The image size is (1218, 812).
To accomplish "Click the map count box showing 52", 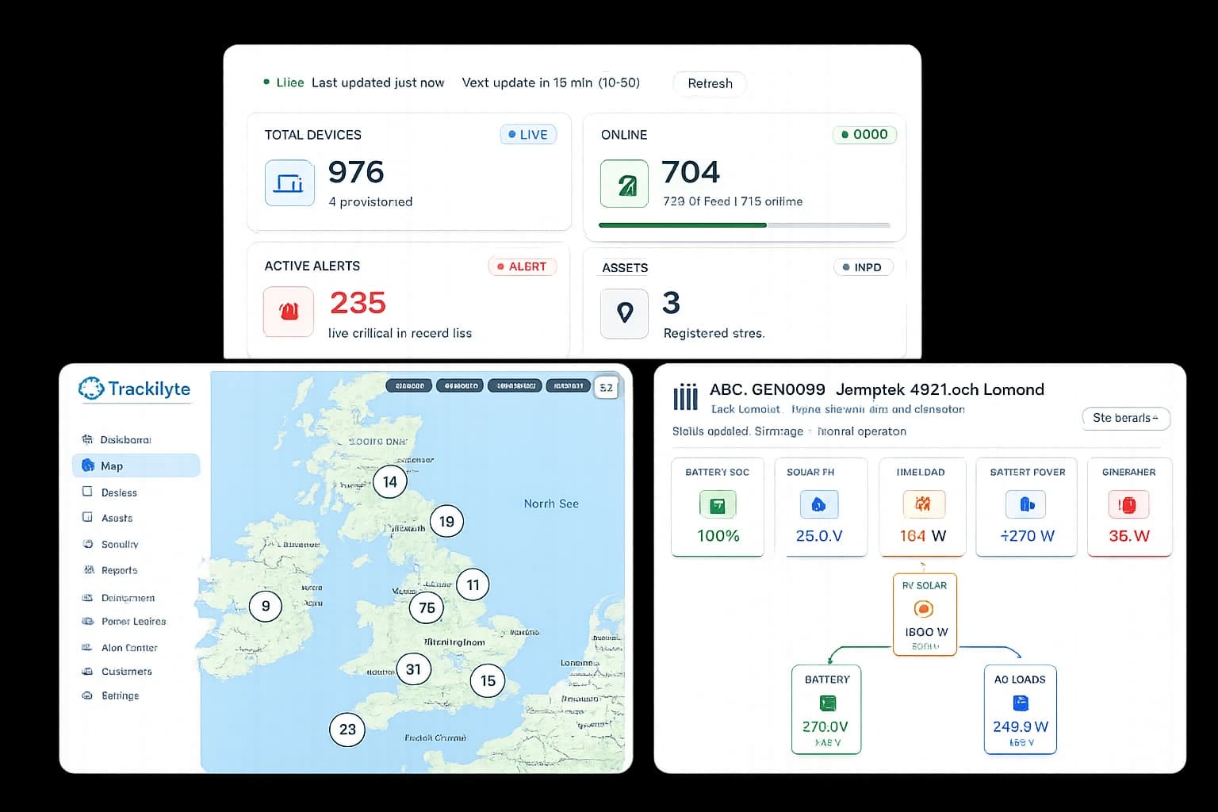I will pyautogui.click(x=606, y=387).
